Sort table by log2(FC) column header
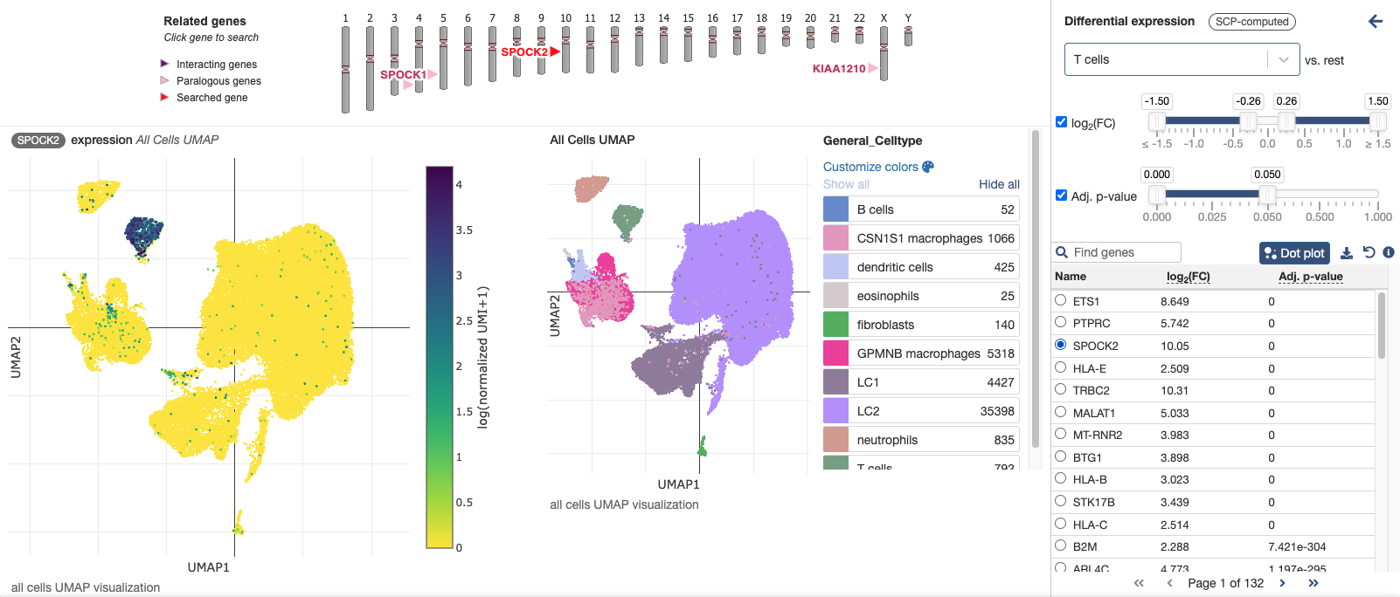 [1188, 277]
